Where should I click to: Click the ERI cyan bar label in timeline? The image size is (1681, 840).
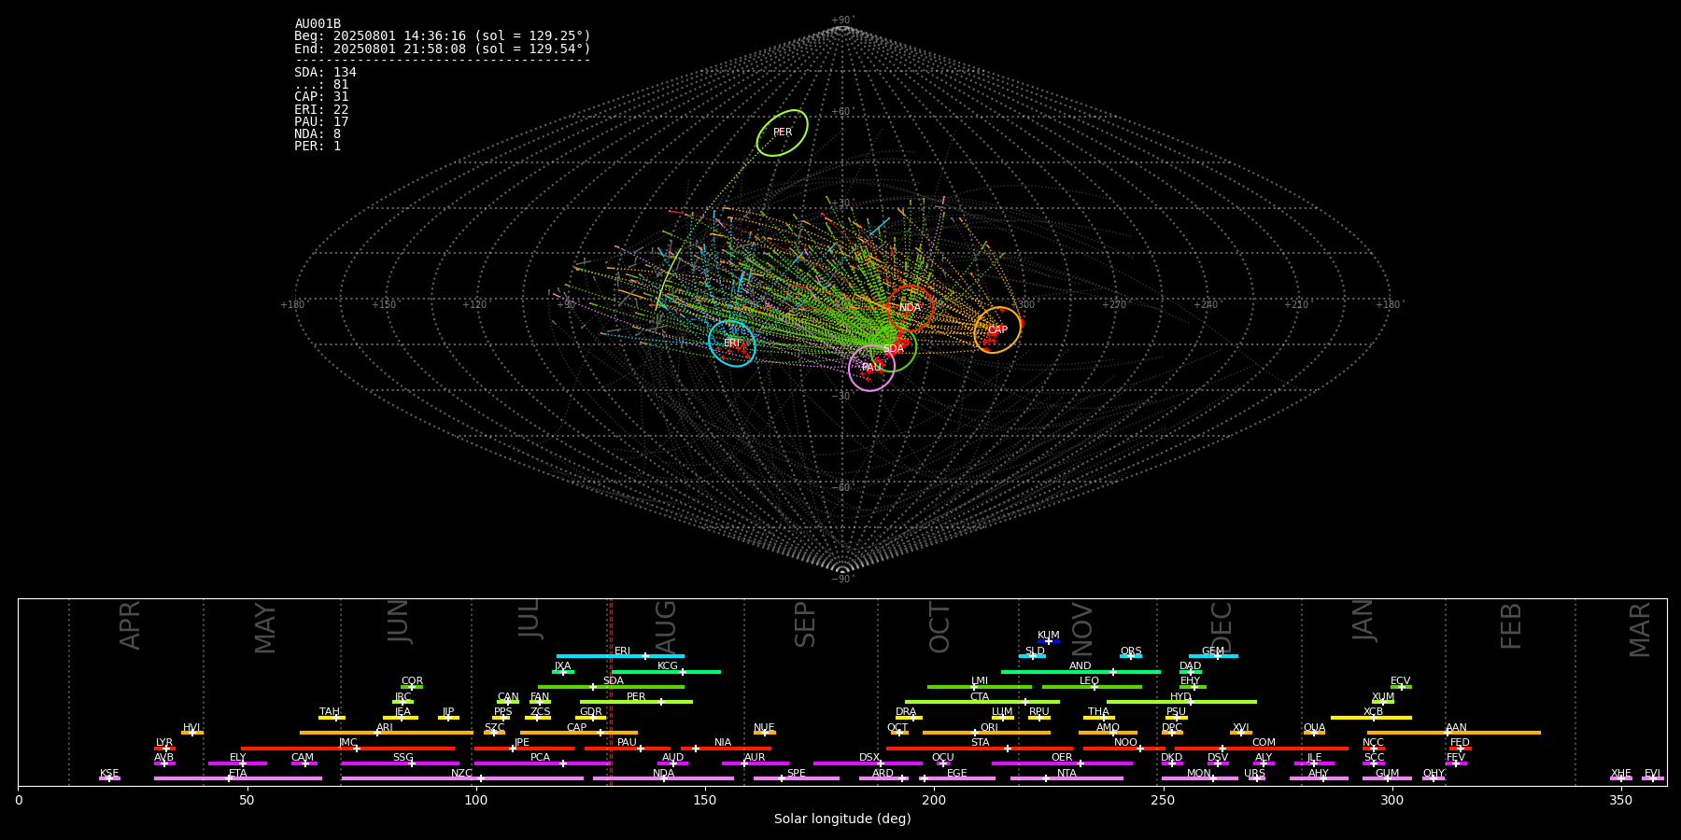point(622,651)
